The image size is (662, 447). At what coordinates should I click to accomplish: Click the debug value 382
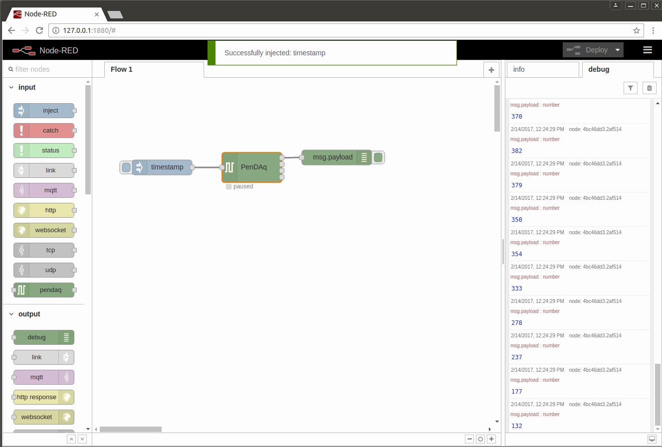[517, 151]
